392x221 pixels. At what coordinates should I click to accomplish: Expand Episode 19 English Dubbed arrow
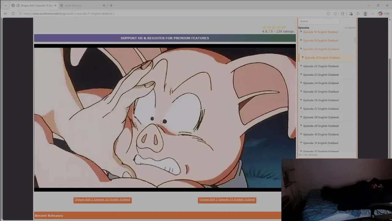(x=301, y=40)
